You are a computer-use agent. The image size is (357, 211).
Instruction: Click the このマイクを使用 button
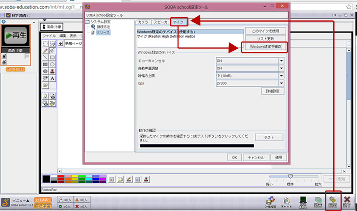click(266, 31)
